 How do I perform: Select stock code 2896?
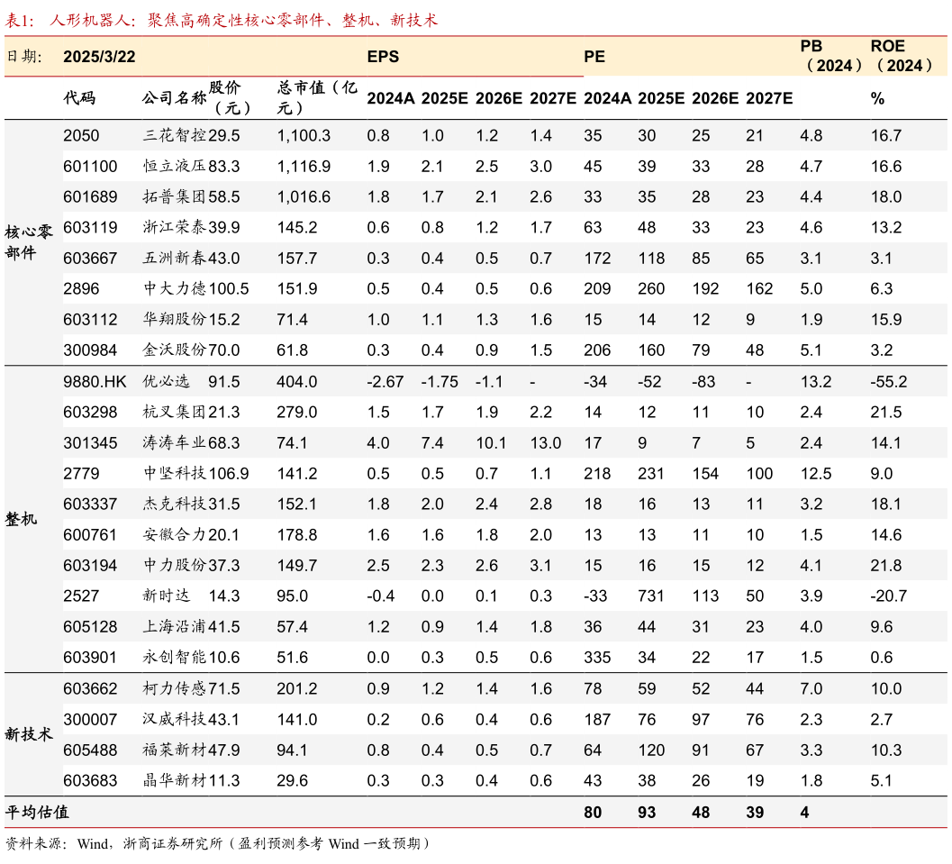(x=81, y=288)
